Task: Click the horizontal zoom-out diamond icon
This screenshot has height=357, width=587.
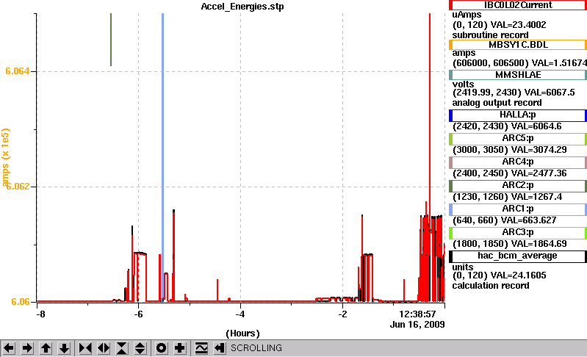Action: point(104,348)
